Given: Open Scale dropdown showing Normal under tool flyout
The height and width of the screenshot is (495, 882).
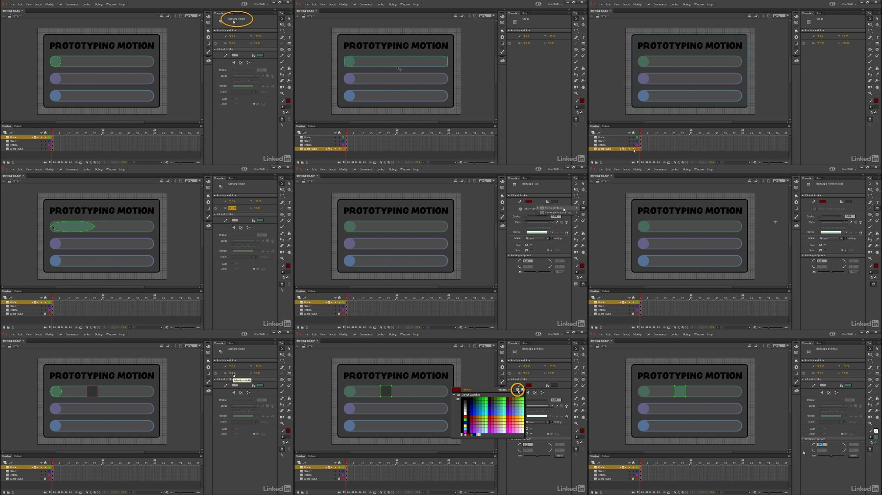Looking at the screenshot, I should pos(537,238).
